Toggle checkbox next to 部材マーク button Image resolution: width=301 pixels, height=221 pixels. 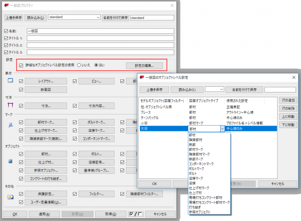[x=21, y=122]
